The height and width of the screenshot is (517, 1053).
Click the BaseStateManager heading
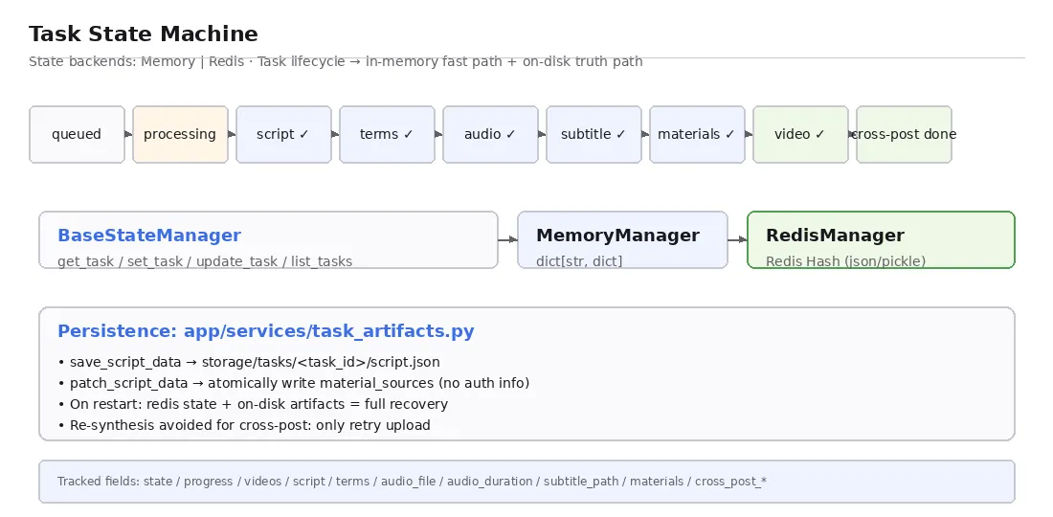(149, 236)
